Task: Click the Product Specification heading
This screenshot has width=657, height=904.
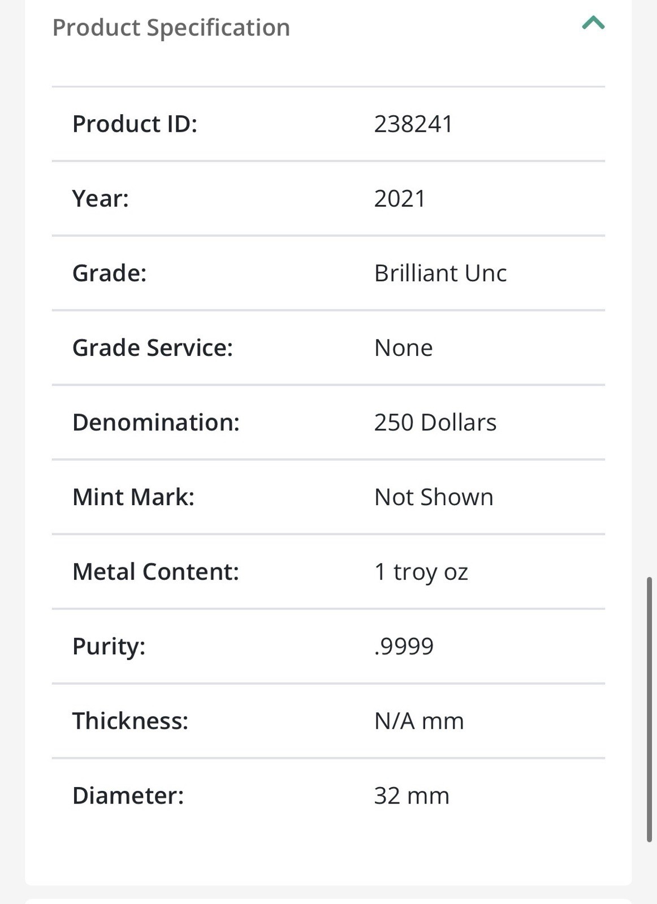Action: 171,28
